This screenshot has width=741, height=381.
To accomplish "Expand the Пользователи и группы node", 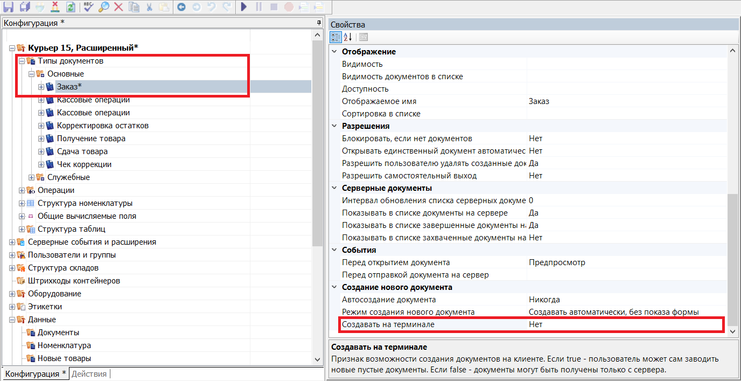I will tap(12, 255).
